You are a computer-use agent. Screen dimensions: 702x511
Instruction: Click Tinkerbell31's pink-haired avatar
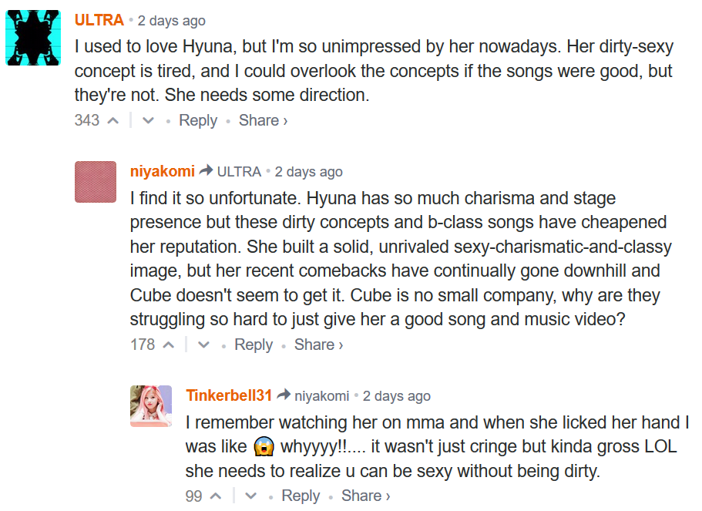click(151, 406)
